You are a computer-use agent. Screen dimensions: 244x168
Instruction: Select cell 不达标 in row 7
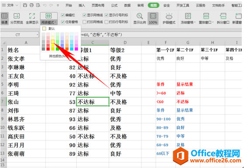(x=93, y=102)
